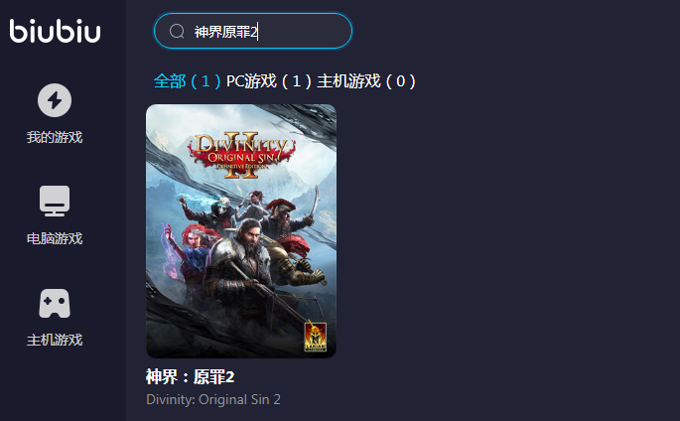Switch to the 全部 (1) results tab
This screenshot has width=680, height=421.
pos(188,81)
